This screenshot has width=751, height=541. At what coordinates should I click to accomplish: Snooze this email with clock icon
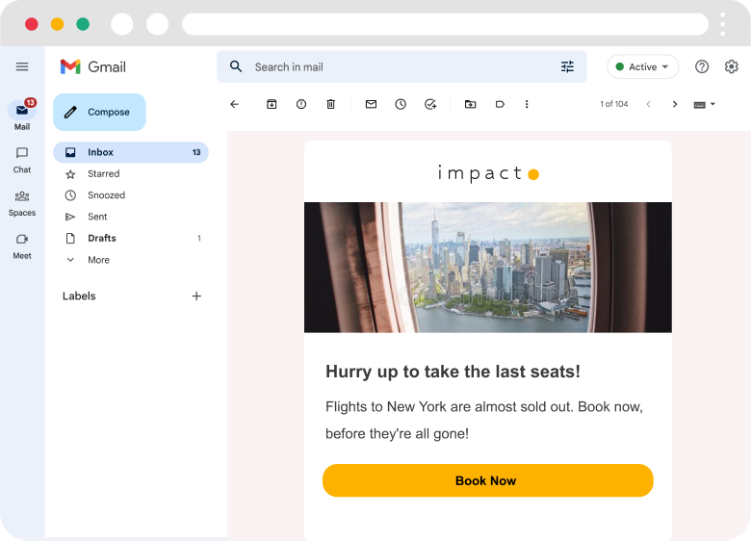401,104
